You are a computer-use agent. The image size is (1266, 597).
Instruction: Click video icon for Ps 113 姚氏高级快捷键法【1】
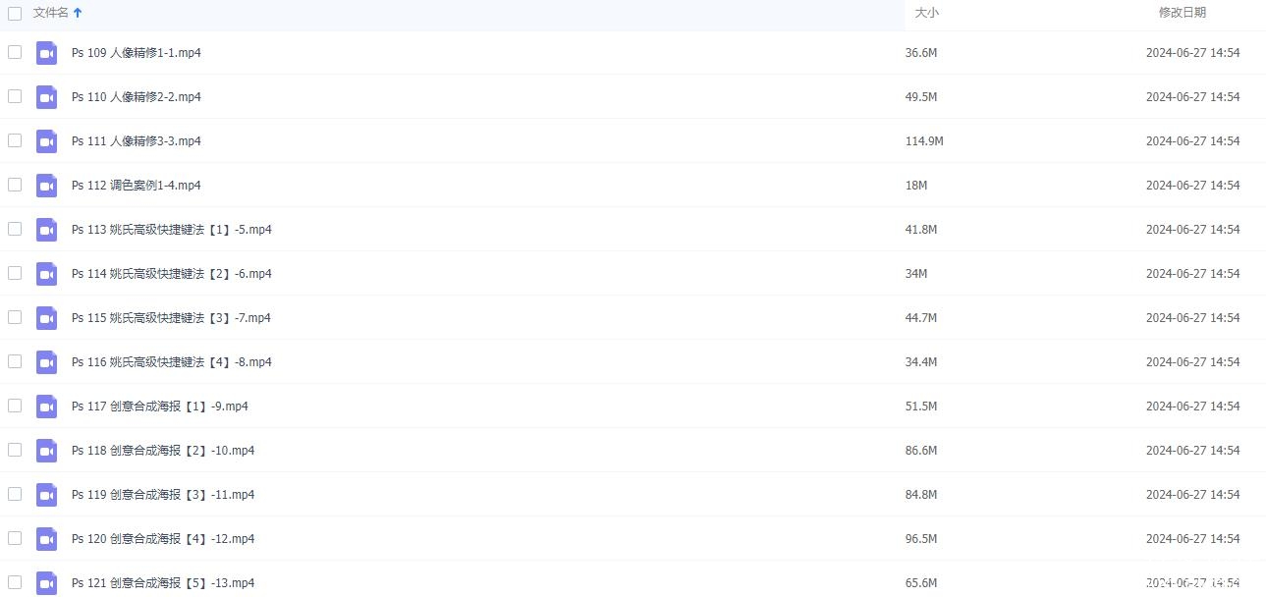(x=46, y=230)
